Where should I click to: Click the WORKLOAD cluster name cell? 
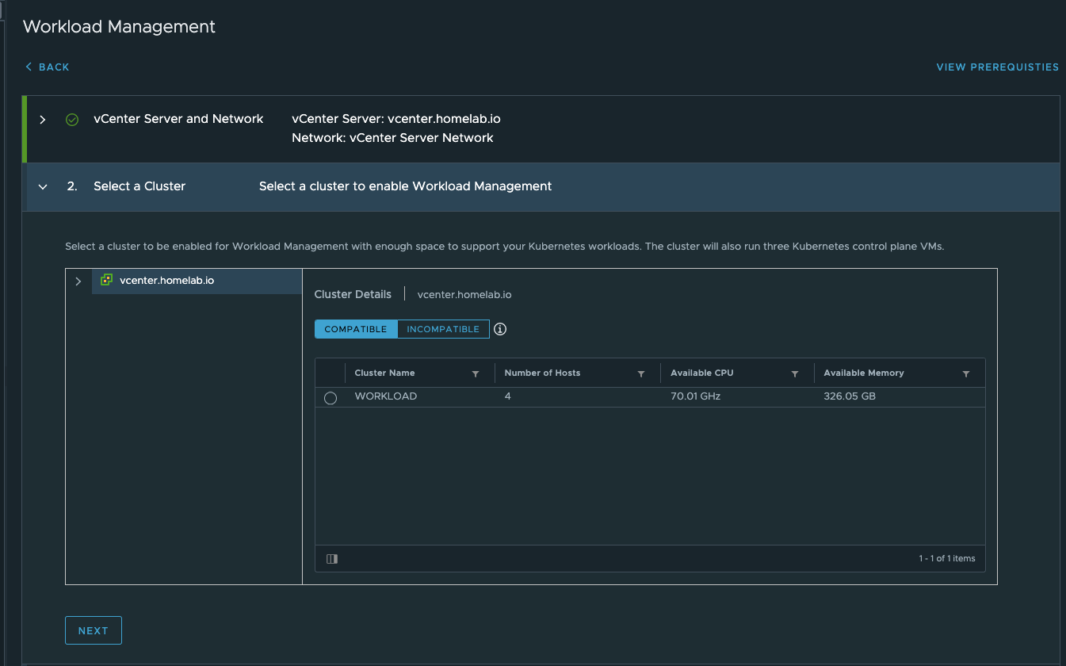[x=386, y=396]
